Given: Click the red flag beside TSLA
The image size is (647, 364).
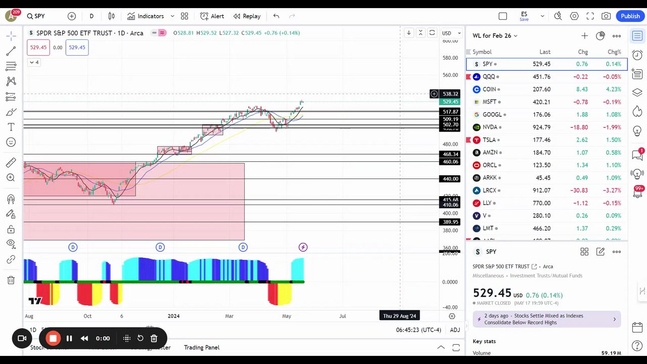Looking at the screenshot, I should click(468, 140).
